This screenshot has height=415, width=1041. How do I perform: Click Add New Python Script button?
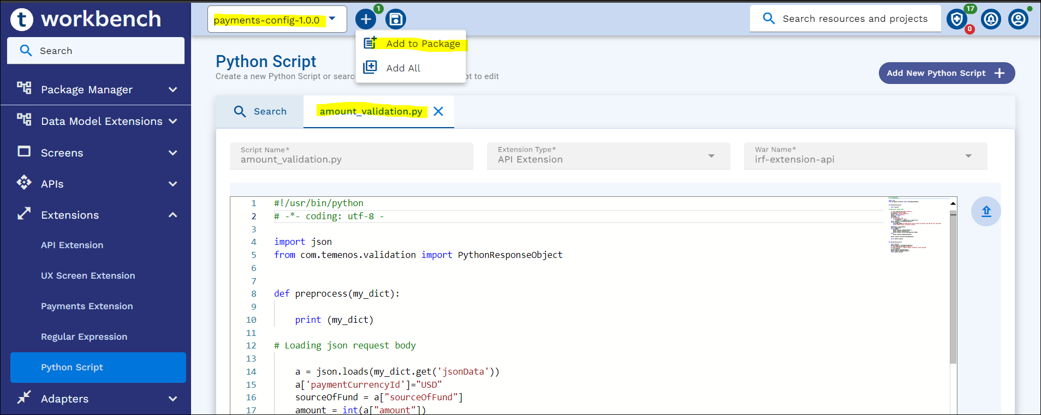click(x=946, y=73)
